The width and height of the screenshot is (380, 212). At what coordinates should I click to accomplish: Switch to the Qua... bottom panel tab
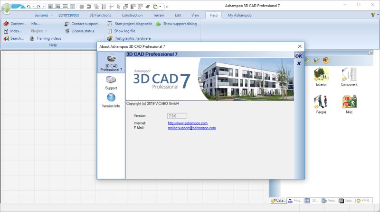[x=346, y=201]
